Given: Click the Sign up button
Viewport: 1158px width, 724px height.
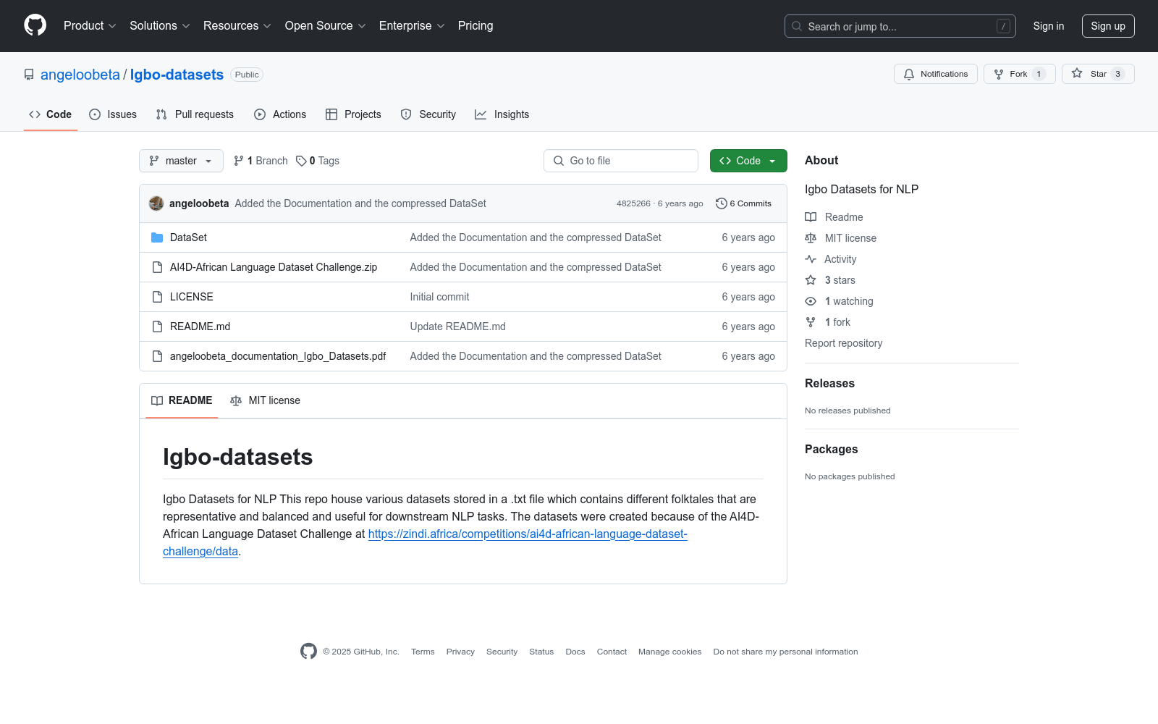Looking at the screenshot, I should (1108, 26).
